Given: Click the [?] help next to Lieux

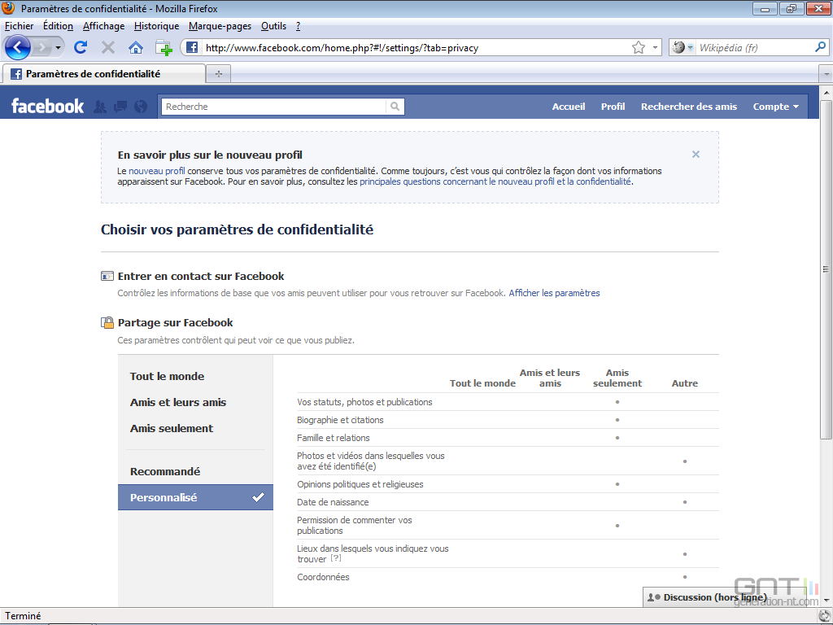Looking at the screenshot, I should click(x=336, y=558).
